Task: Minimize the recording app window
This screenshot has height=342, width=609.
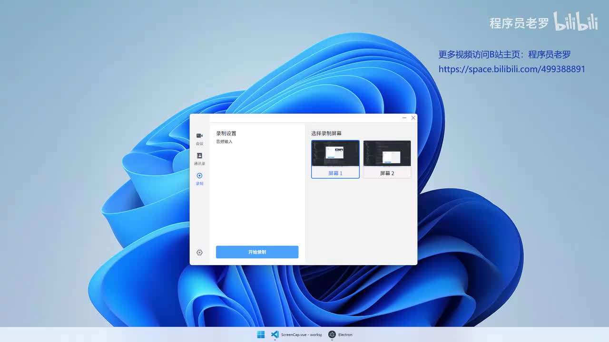Action: (404, 118)
